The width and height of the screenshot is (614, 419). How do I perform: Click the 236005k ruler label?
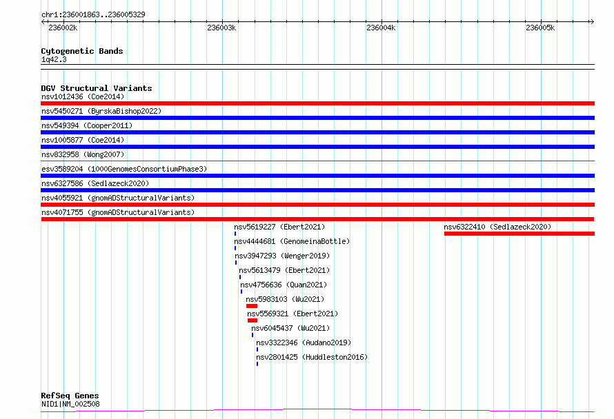click(540, 28)
